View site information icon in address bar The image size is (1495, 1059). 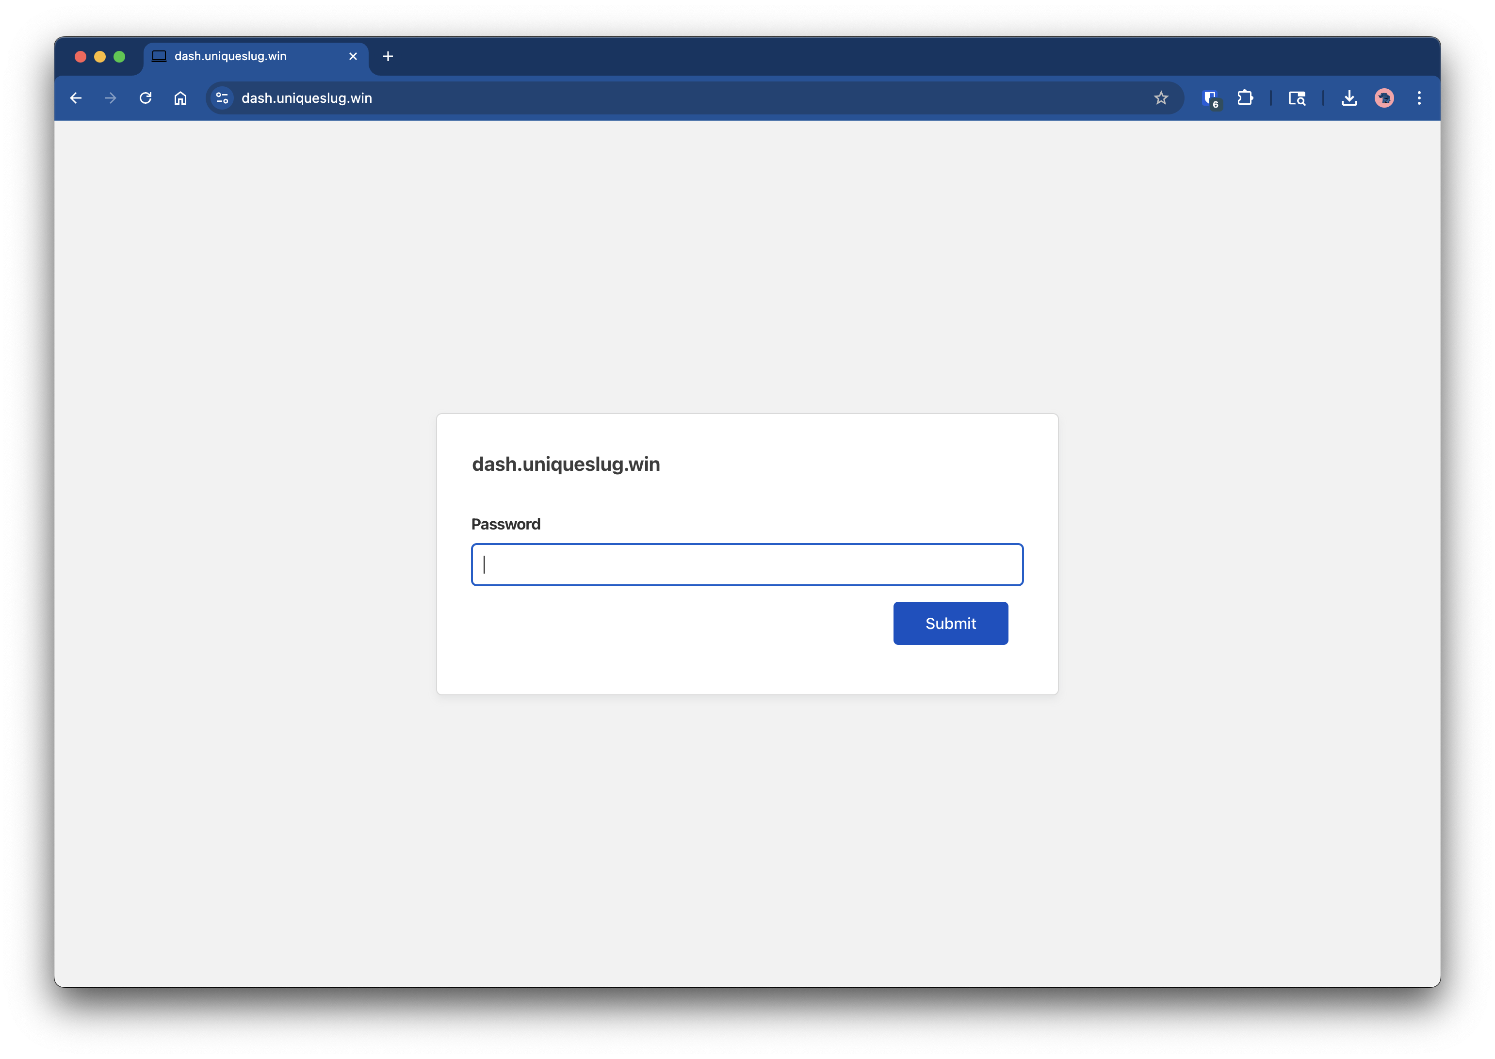222,98
